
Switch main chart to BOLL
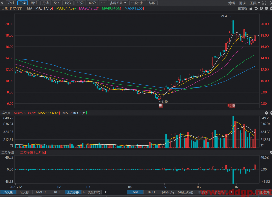tap(152, 192)
